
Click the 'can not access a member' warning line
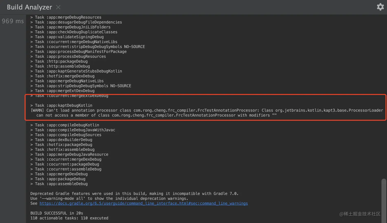[156, 115]
